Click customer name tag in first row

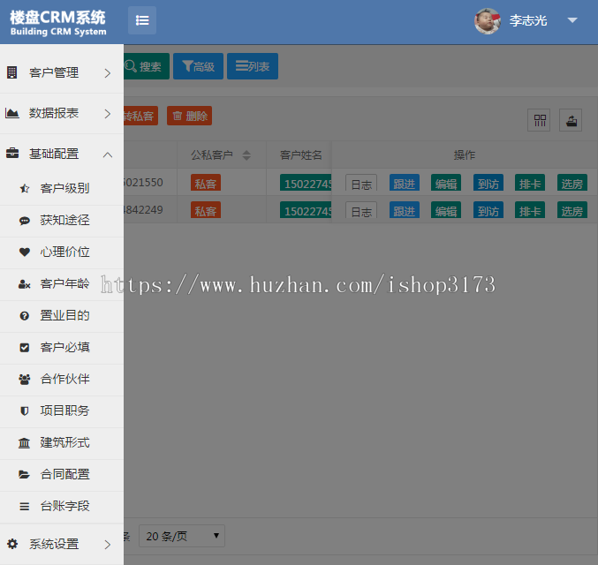306,183
